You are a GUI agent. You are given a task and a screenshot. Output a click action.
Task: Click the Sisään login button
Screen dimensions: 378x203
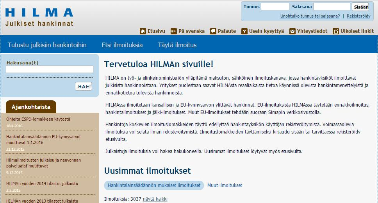coord(361,7)
